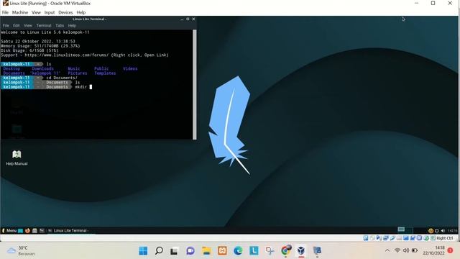Open the Linux Lite Menu button
This screenshot has width=460, height=259.
[x=9, y=230]
